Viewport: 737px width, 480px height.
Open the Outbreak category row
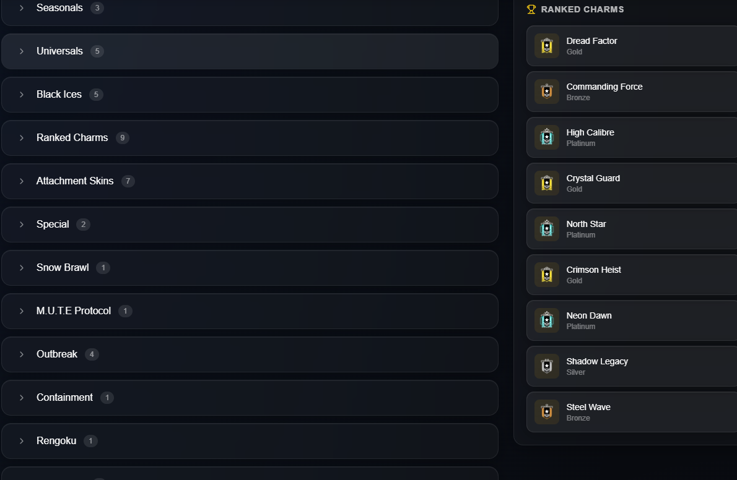click(250, 354)
